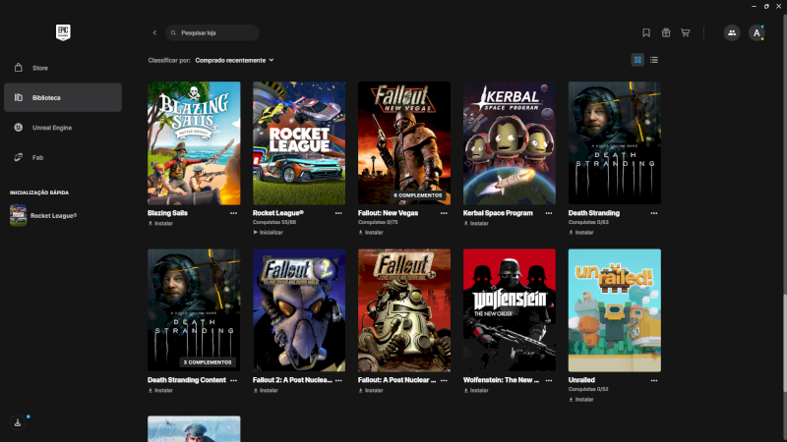Open the friends icon

(x=732, y=32)
